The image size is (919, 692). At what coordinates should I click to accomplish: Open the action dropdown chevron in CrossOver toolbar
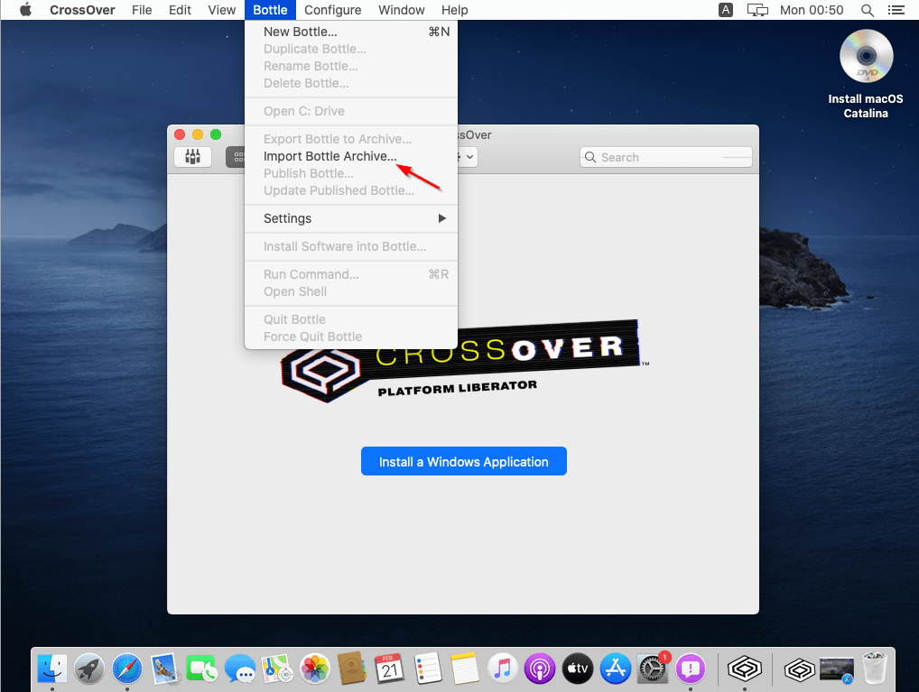pos(469,157)
